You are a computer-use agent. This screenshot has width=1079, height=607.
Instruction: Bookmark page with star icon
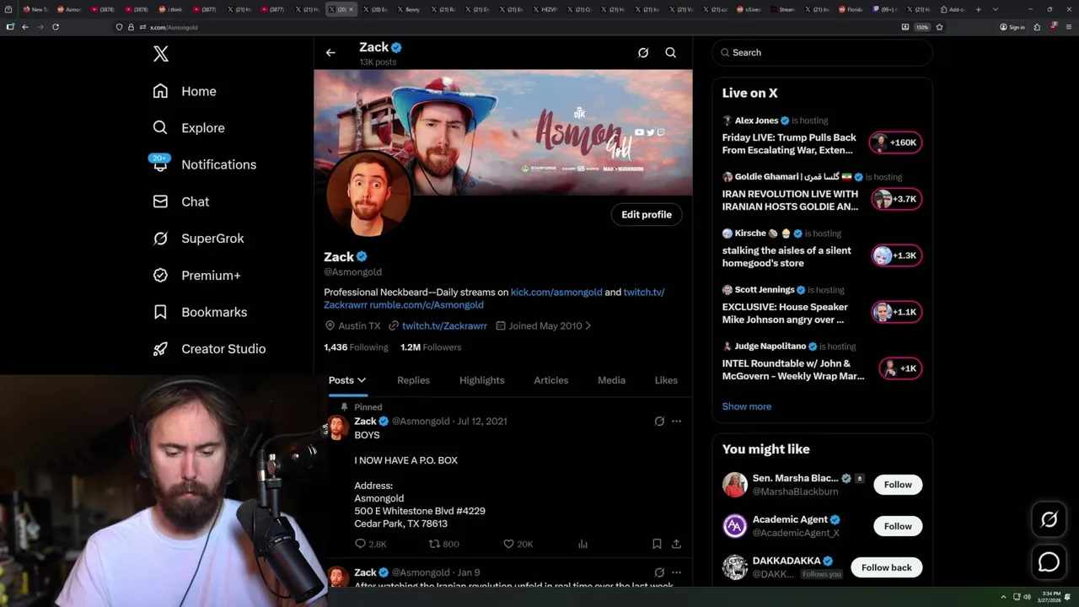pyautogui.click(x=939, y=27)
